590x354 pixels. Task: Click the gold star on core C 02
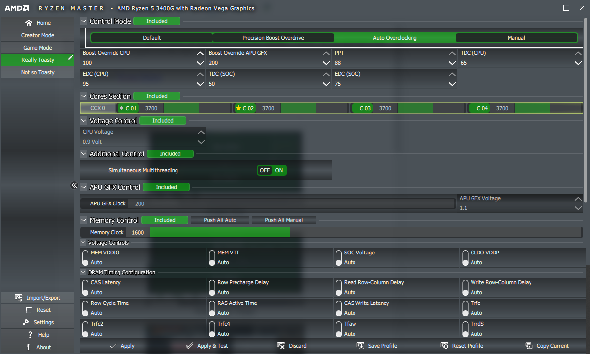238,108
